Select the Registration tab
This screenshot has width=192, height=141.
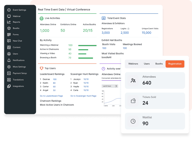pos(175,64)
